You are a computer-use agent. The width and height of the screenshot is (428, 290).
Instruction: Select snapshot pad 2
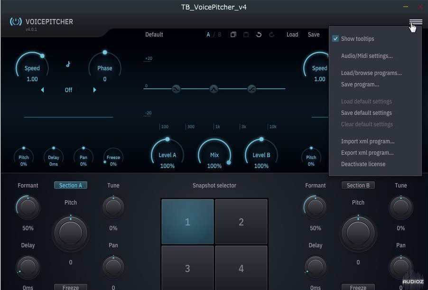click(x=241, y=222)
